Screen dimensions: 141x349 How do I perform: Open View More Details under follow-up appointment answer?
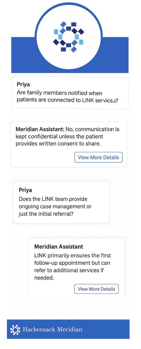click(x=96, y=289)
